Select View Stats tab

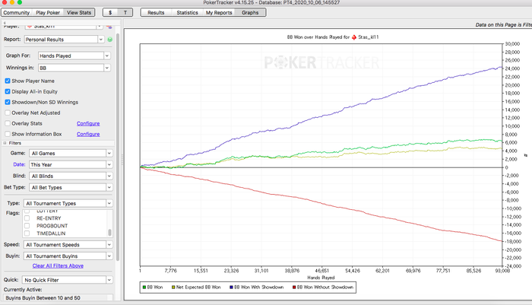[79, 13]
